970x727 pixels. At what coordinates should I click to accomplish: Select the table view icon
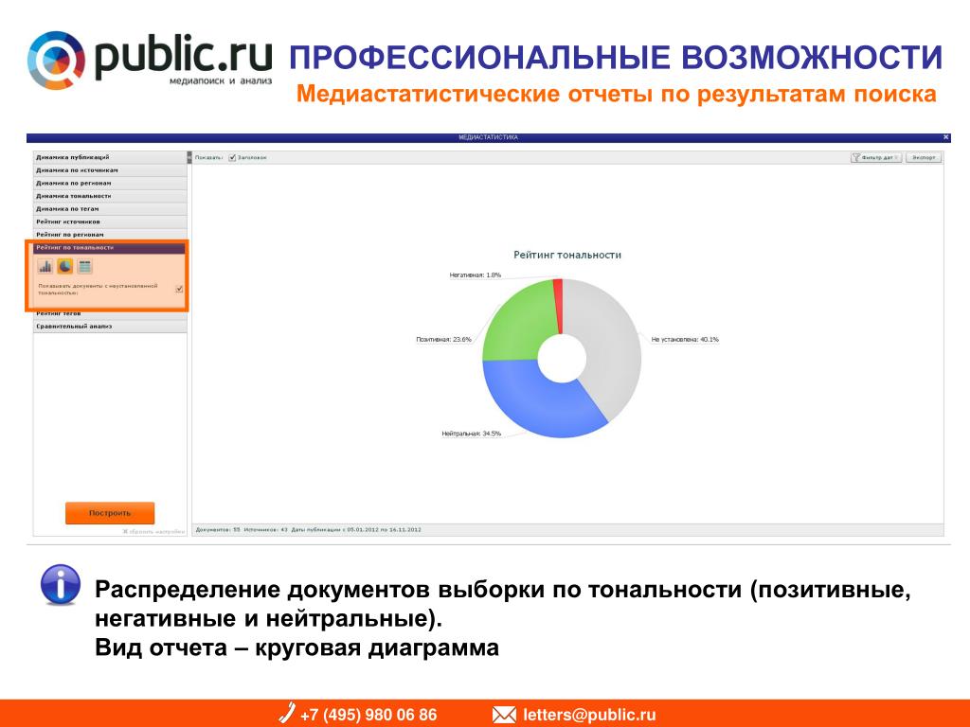(x=84, y=266)
